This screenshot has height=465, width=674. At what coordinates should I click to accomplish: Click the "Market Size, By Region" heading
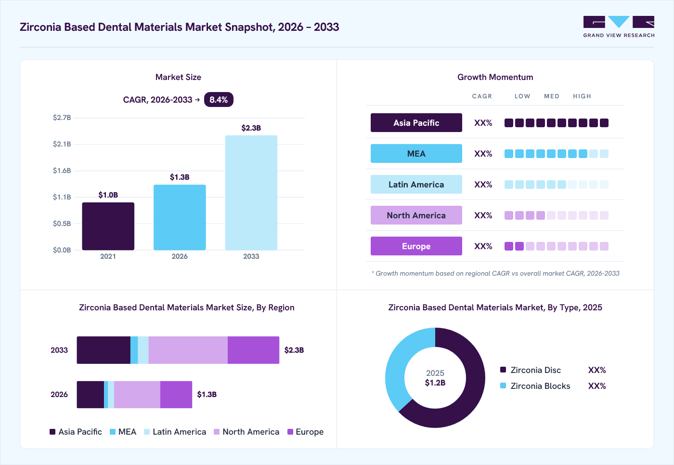click(187, 307)
